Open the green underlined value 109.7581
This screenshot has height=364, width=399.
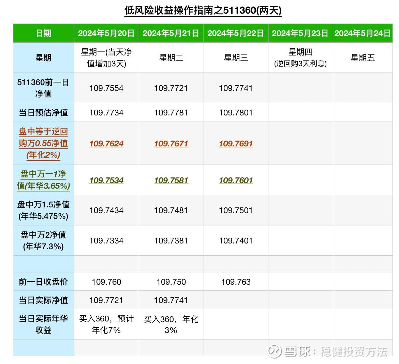point(171,180)
